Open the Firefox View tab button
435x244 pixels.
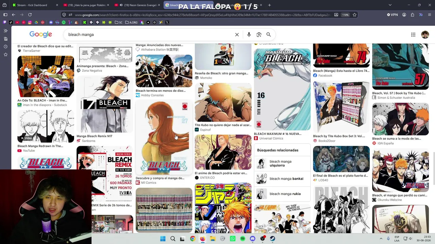coord(5,5)
